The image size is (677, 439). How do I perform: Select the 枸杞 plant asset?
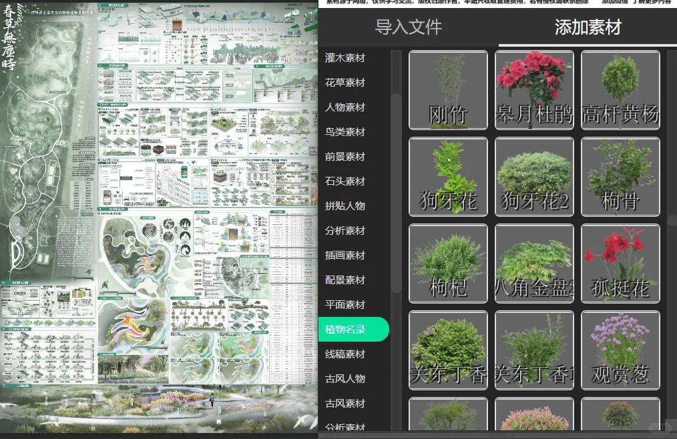point(447,263)
